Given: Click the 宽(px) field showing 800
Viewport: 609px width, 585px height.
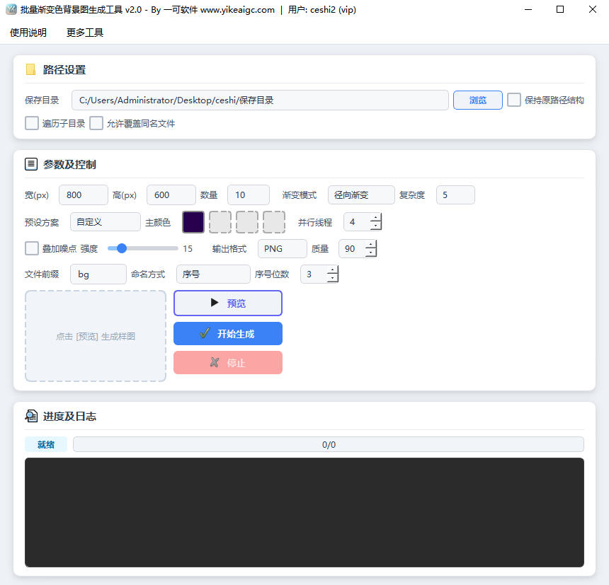Looking at the screenshot, I should click(x=84, y=195).
